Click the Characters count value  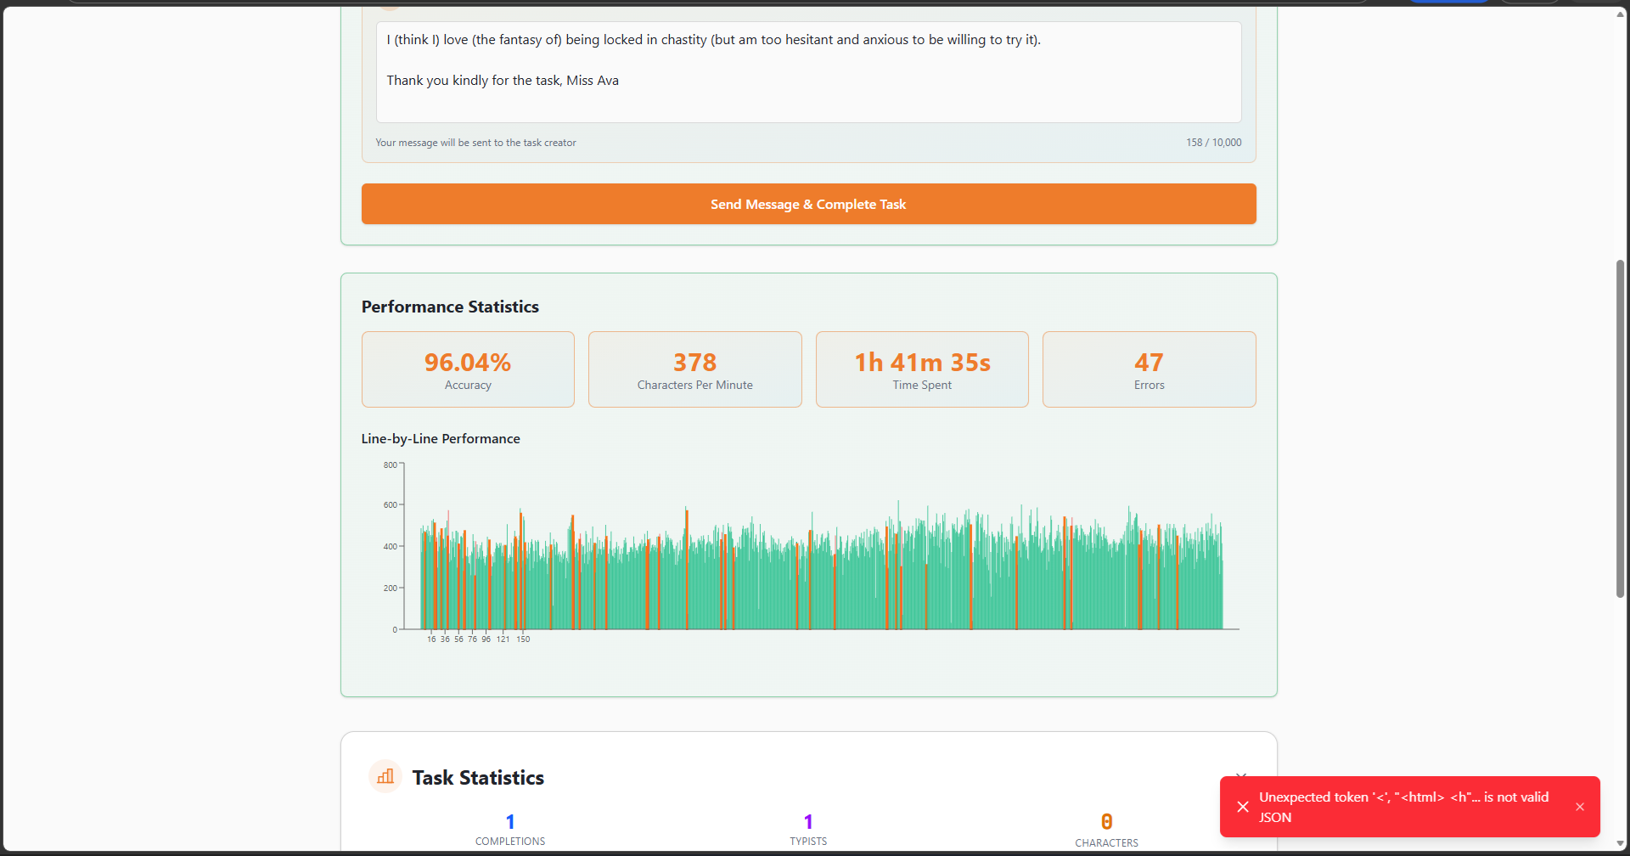[1107, 821]
